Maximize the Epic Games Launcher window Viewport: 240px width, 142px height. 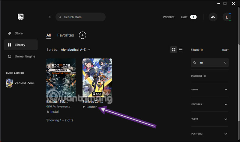coord(225,3)
